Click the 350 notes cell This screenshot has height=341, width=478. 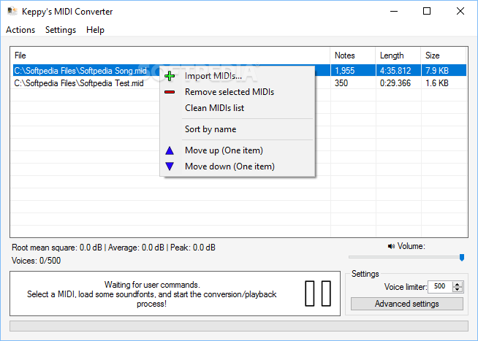(341, 83)
